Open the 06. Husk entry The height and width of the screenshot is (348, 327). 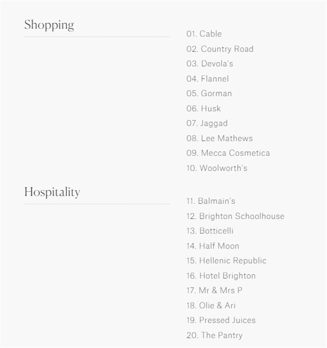(x=204, y=109)
